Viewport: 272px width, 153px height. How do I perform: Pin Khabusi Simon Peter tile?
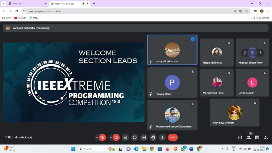point(244,52)
